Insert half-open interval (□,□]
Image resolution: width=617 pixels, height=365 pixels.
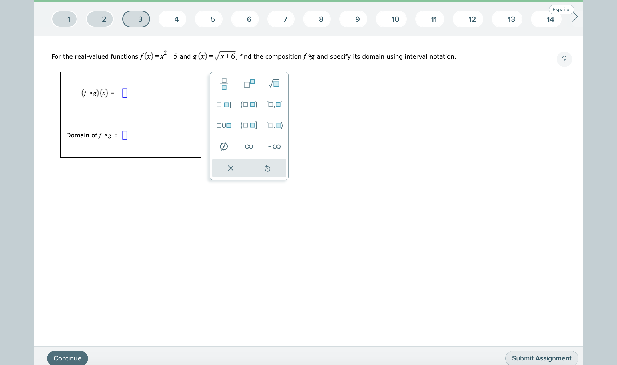[x=249, y=125]
